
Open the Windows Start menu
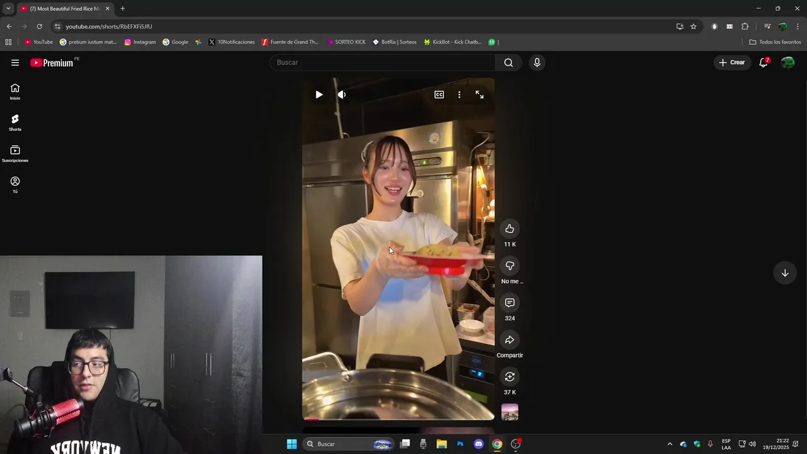pos(292,444)
